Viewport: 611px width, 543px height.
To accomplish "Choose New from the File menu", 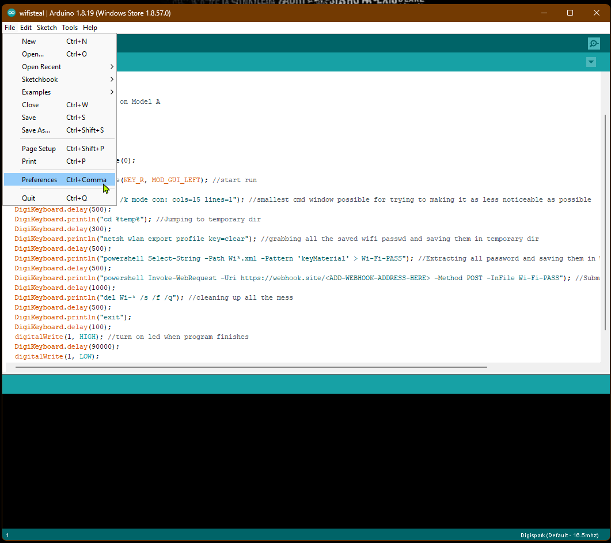I will coord(60,42).
